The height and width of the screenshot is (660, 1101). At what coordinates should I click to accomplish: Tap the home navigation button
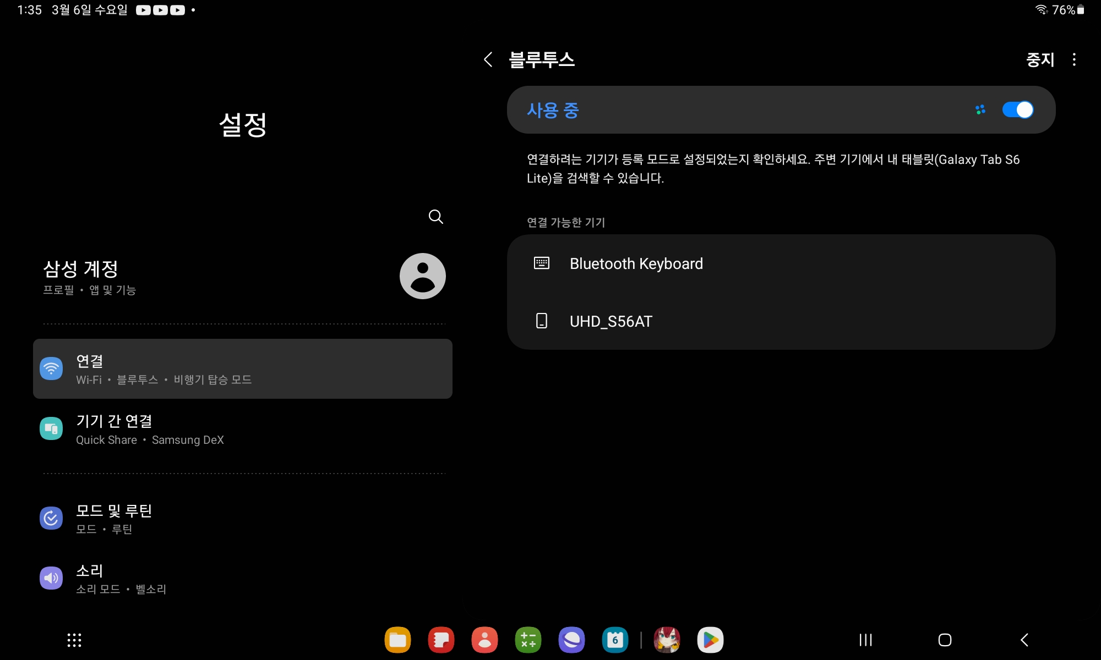(945, 640)
